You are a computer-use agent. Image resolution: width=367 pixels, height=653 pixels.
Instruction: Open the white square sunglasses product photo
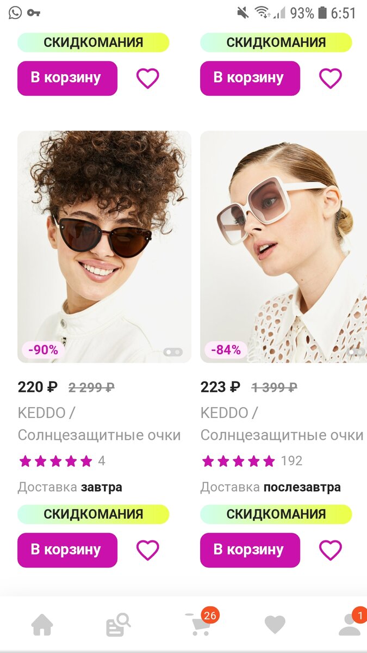click(x=283, y=247)
